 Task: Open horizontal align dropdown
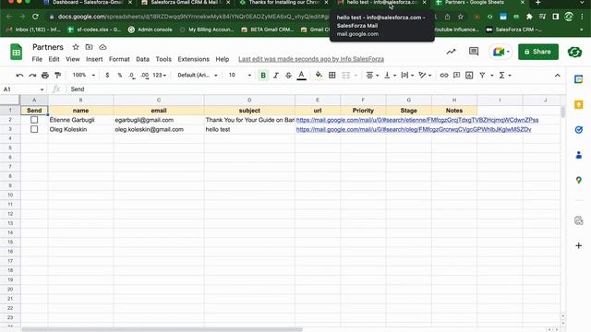pos(372,76)
